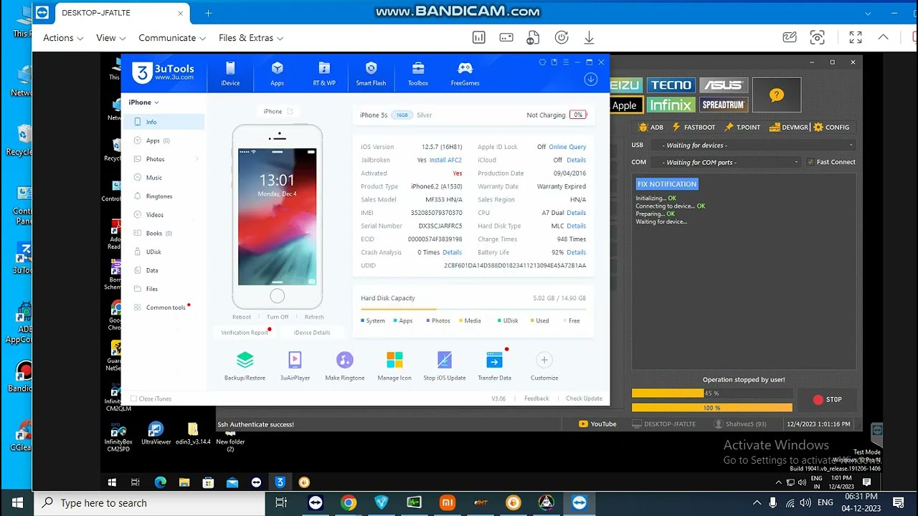This screenshot has width=918, height=516.
Task: Open Manage Icon tool
Action: tap(394, 365)
